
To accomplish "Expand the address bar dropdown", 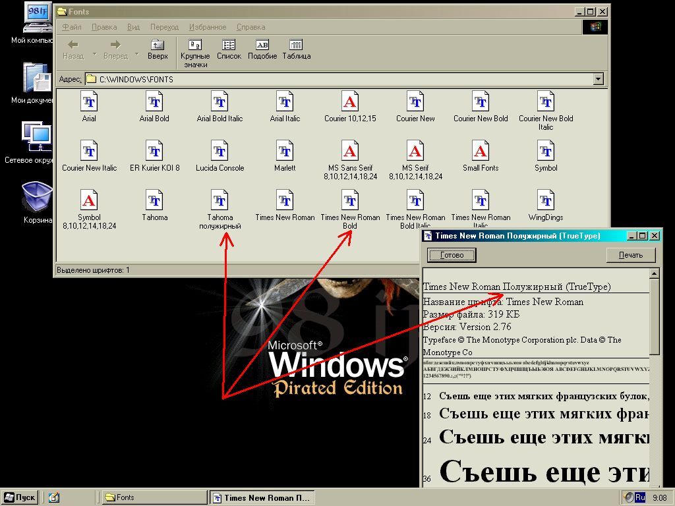I will [598, 79].
